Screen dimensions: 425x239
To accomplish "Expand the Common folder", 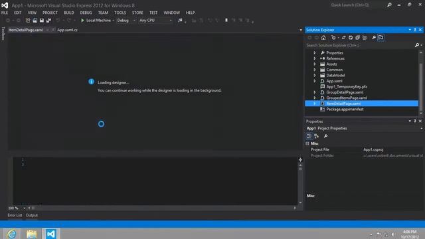I will 315,70.
